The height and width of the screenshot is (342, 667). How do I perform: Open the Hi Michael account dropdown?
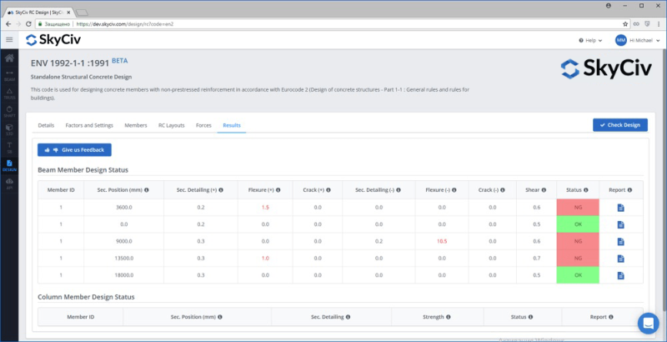(639, 40)
